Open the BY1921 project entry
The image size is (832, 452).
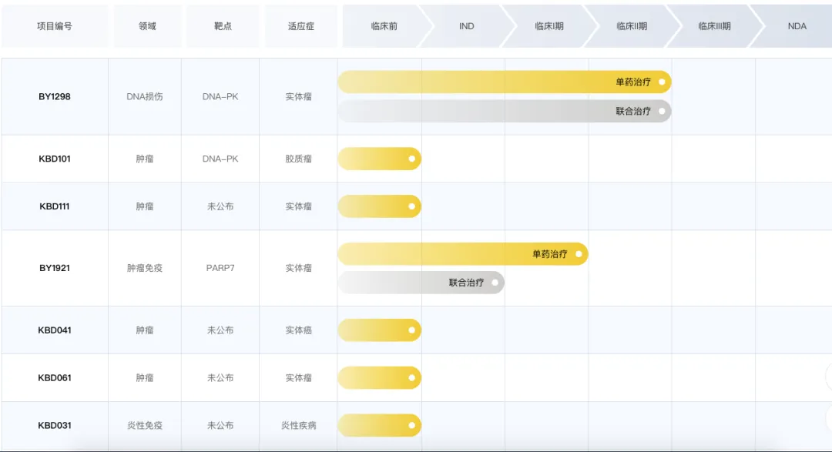[55, 268]
